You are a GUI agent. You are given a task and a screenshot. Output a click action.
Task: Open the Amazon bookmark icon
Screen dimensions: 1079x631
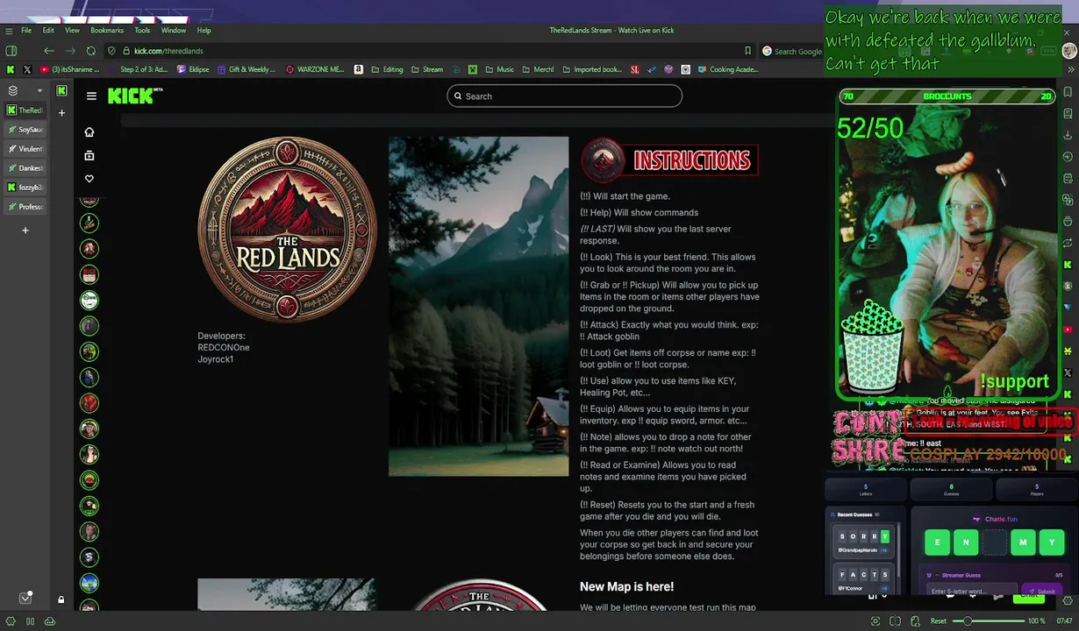pos(359,69)
